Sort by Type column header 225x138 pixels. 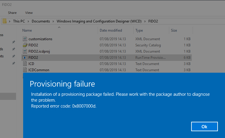(x=139, y=30)
